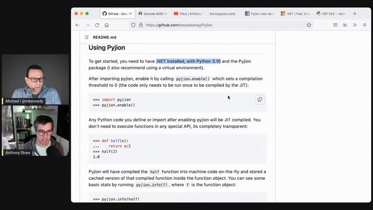Click the inline 'half' code word
373x210 pixels.
[154, 172]
